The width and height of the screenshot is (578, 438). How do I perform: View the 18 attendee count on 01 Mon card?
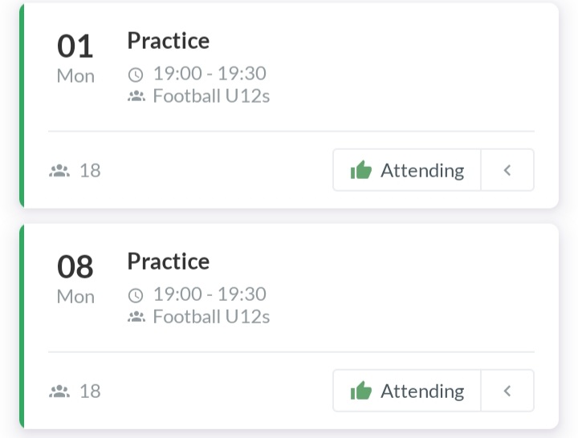click(90, 171)
